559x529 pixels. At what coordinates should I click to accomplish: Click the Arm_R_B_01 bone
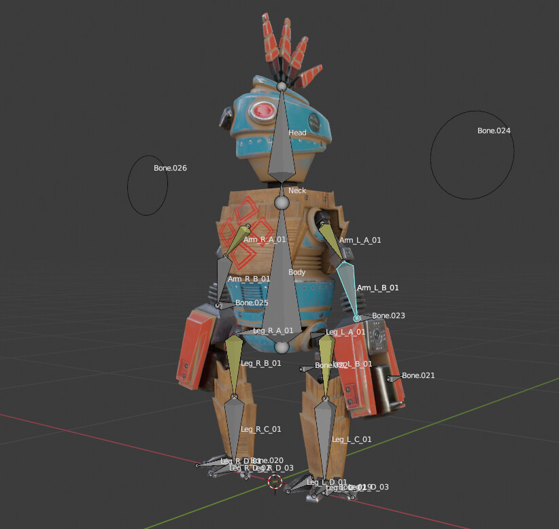tap(224, 272)
